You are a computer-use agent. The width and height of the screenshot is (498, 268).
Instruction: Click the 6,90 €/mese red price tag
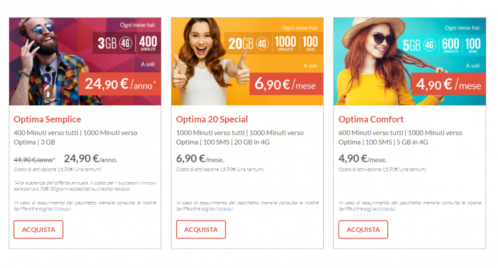click(x=286, y=84)
